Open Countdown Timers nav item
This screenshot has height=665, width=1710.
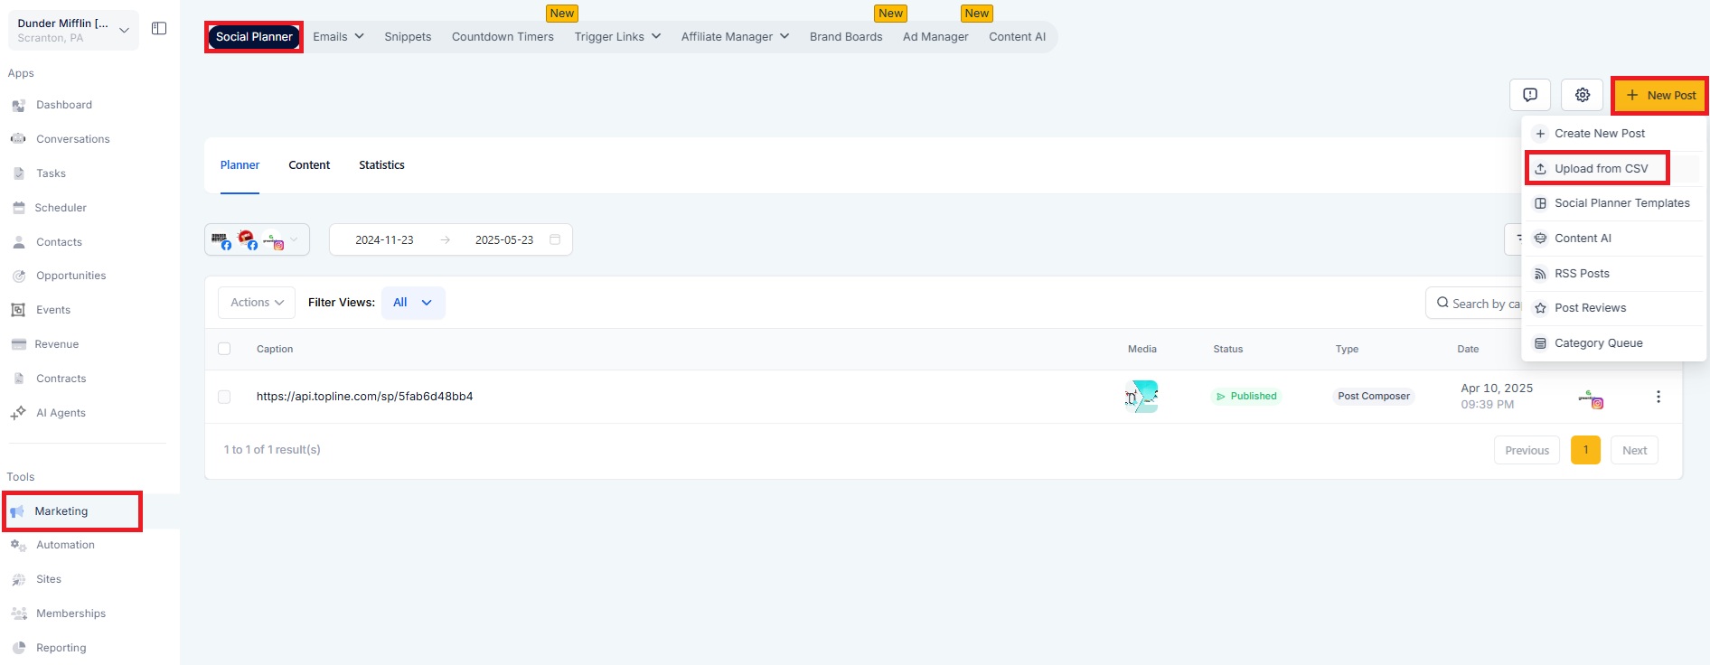(503, 37)
